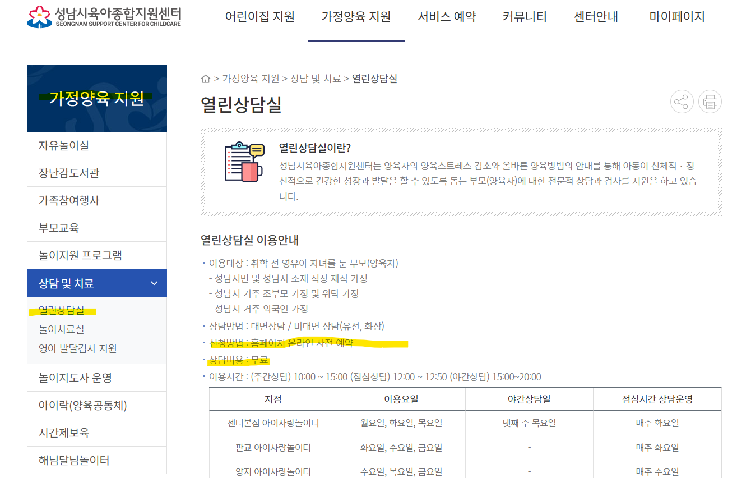
Task: Click the 센터본점 아이사랑놀이터 table cell
Action: 273,423
